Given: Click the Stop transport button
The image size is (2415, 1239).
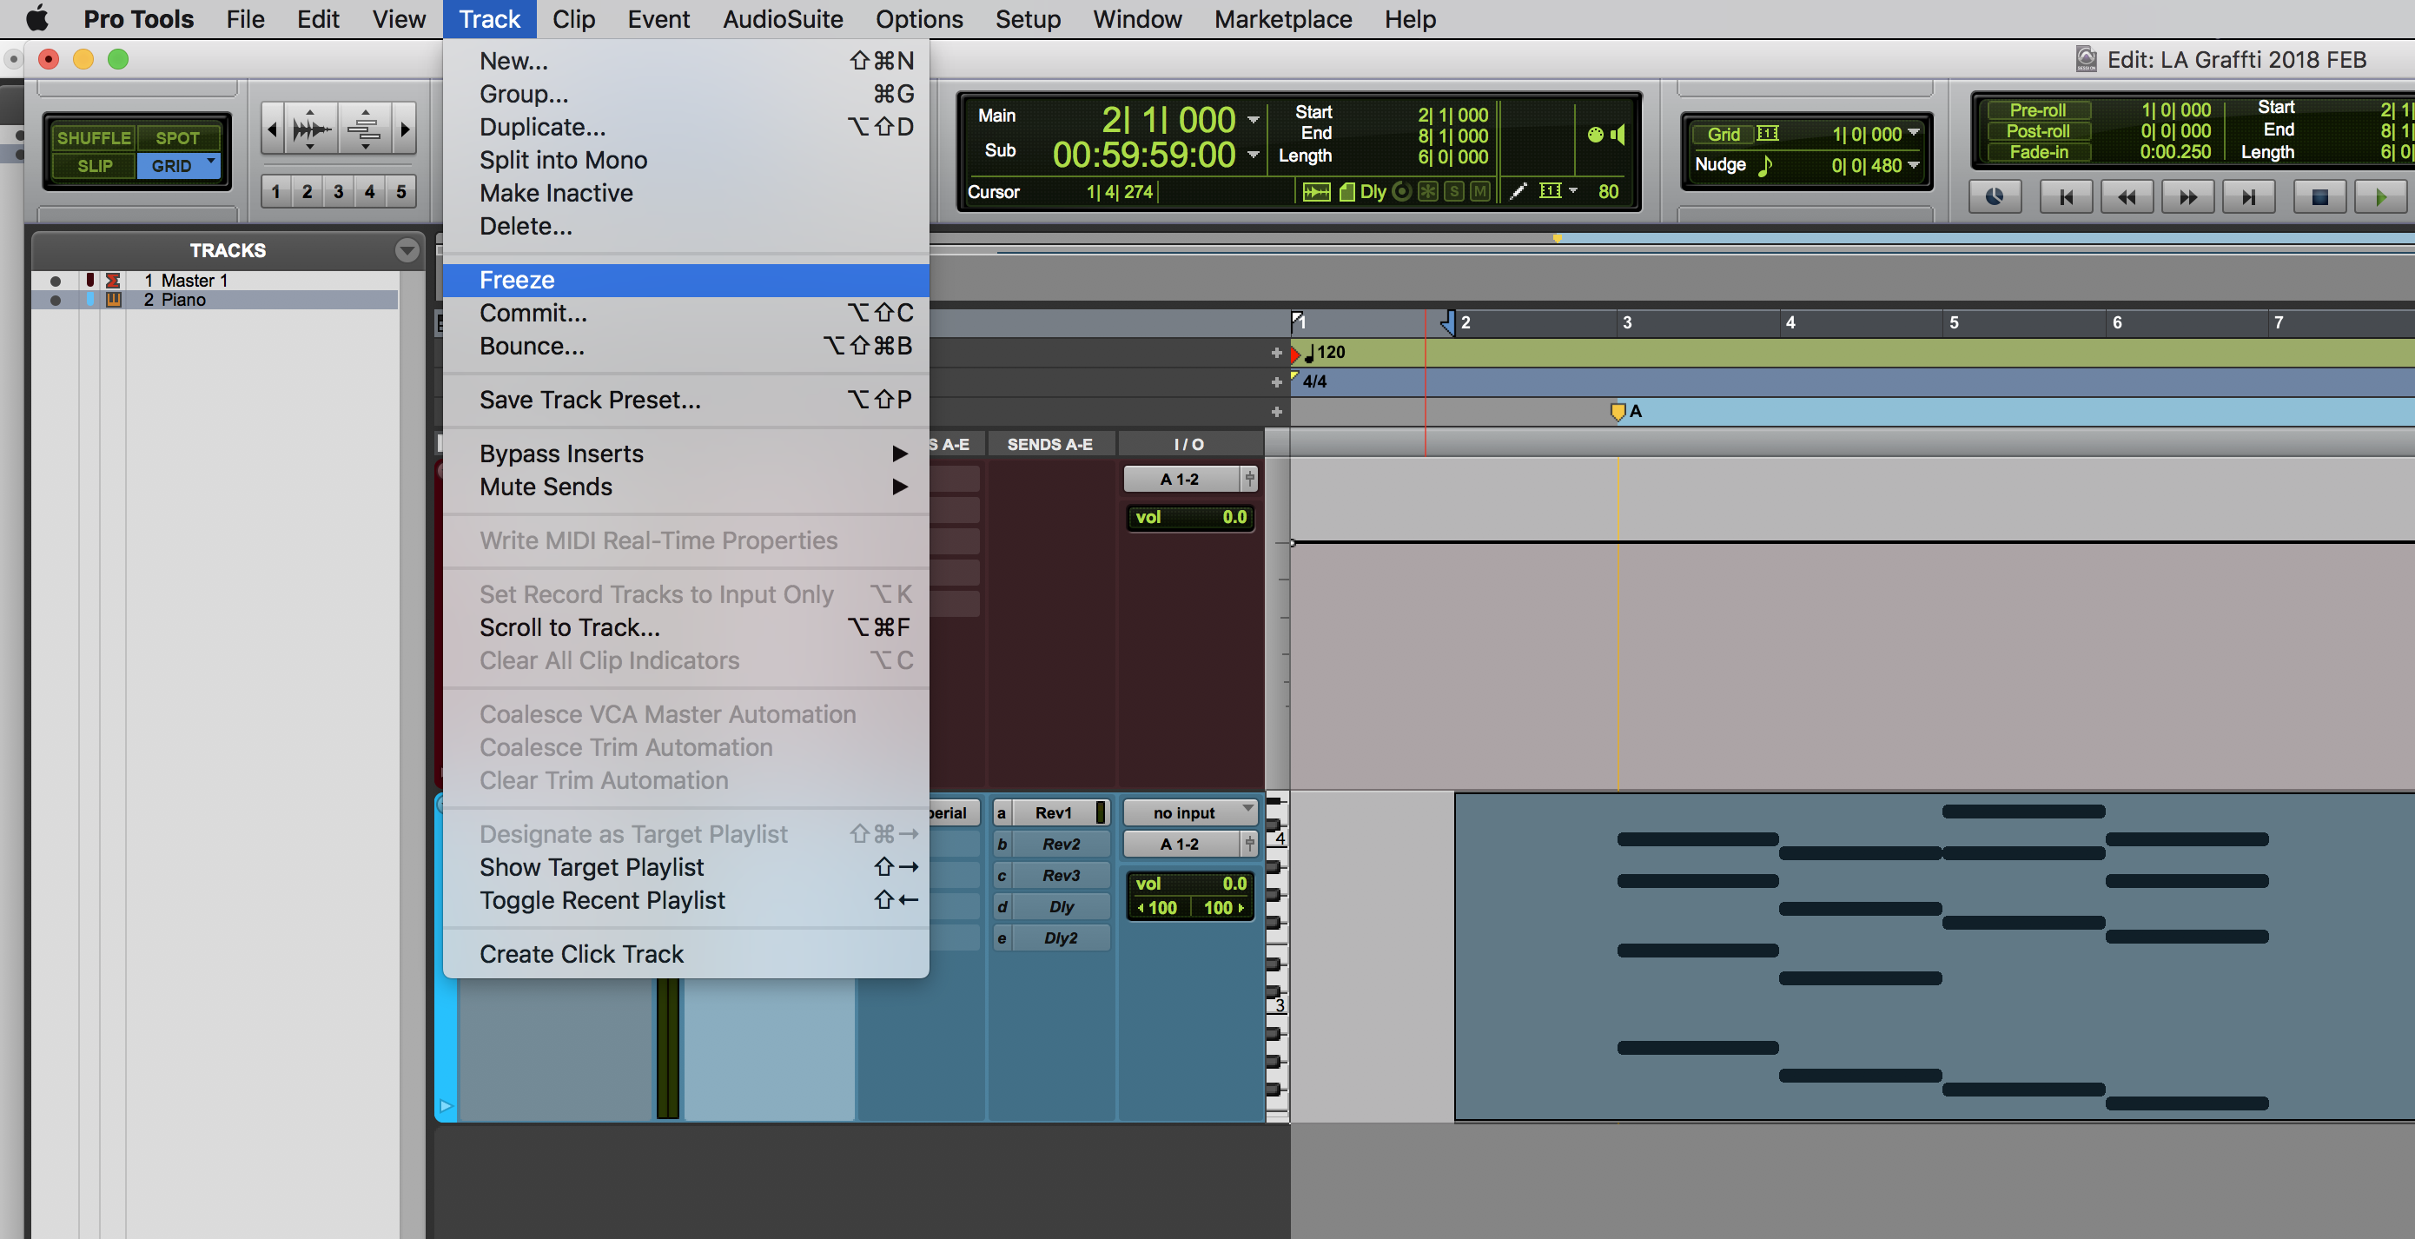Looking at the screenshot, I should click(x=2319, y=197).
